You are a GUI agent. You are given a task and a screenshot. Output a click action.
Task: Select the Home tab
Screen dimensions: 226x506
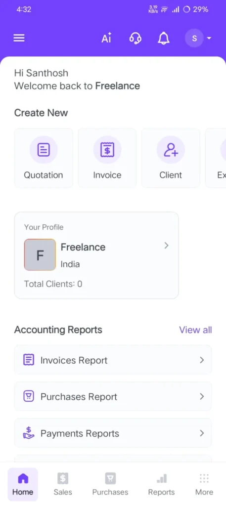click(x=23, y=484)
